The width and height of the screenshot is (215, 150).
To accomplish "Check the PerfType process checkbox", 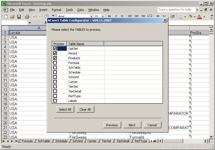I will coord(55,96).
